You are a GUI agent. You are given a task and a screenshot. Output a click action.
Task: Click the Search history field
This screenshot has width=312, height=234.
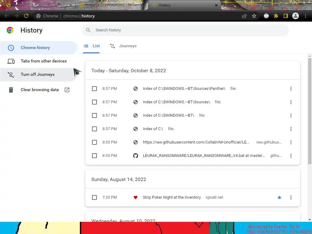click(x=185, y=30)
